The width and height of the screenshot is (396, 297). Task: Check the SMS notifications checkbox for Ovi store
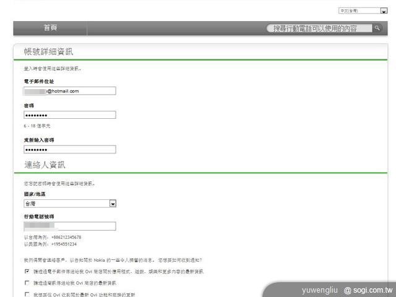point(27,283)
